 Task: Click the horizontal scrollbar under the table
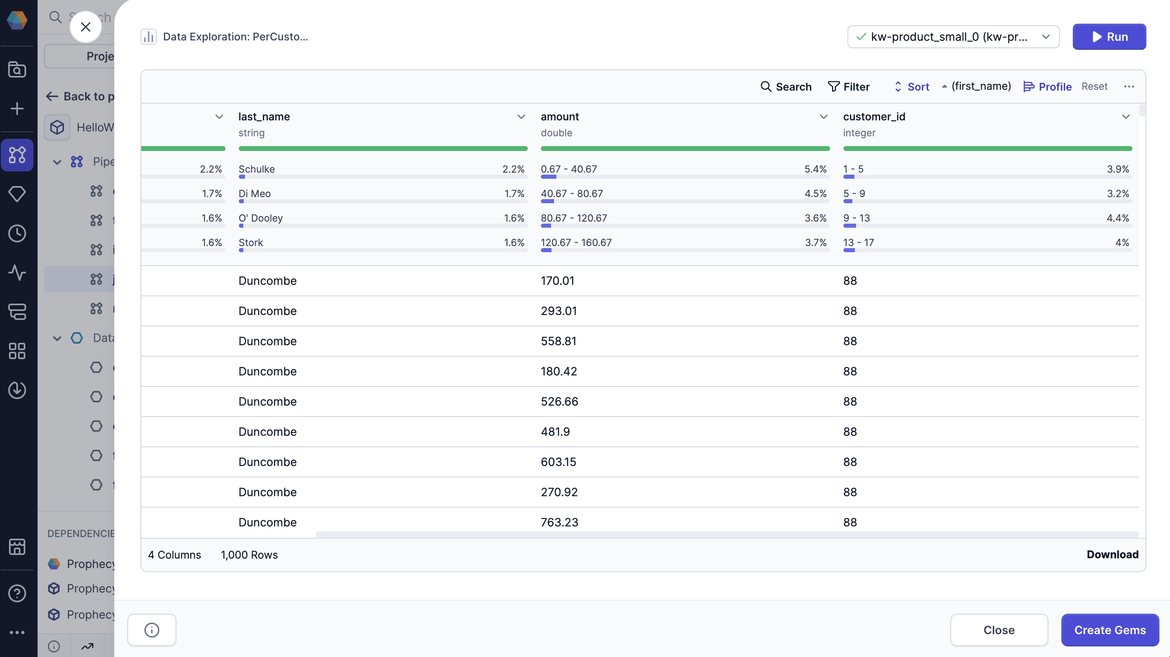pyautogui.click(x=727, y=534)
